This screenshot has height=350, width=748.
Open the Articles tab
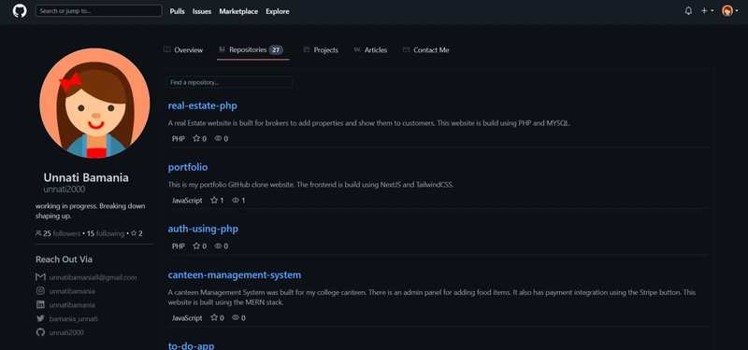370,50
